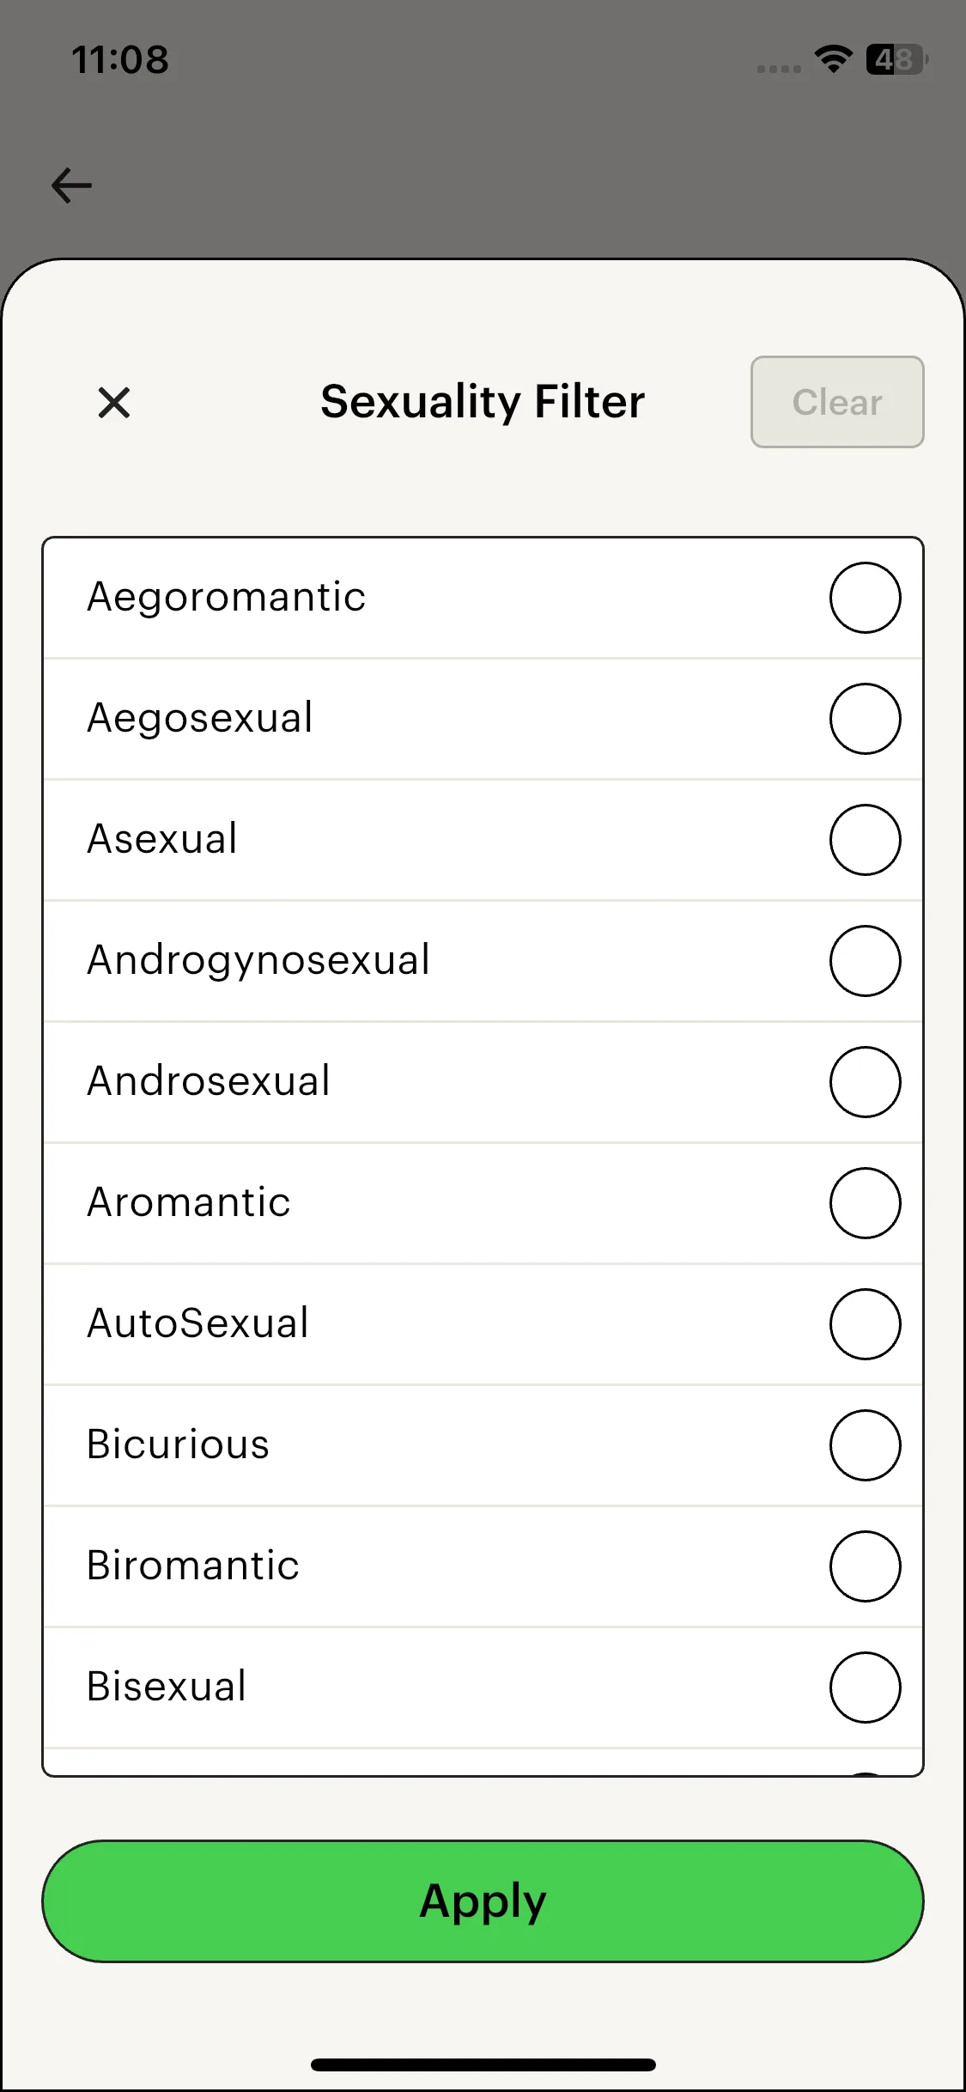Tap the Aromantic list row label

tap(189, 1202)
